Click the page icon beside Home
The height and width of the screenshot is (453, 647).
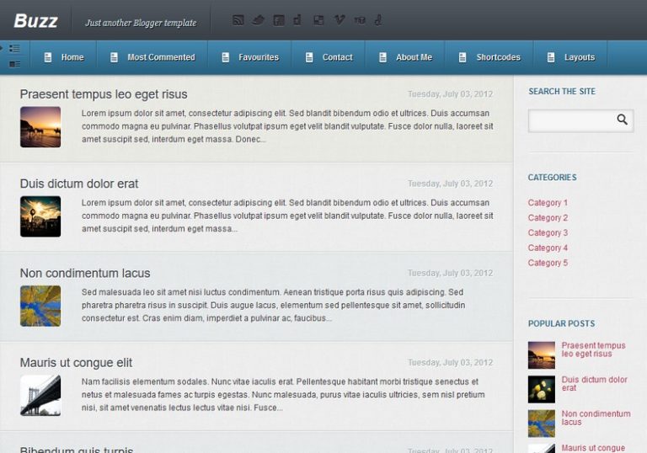click(x=48, y=57)
